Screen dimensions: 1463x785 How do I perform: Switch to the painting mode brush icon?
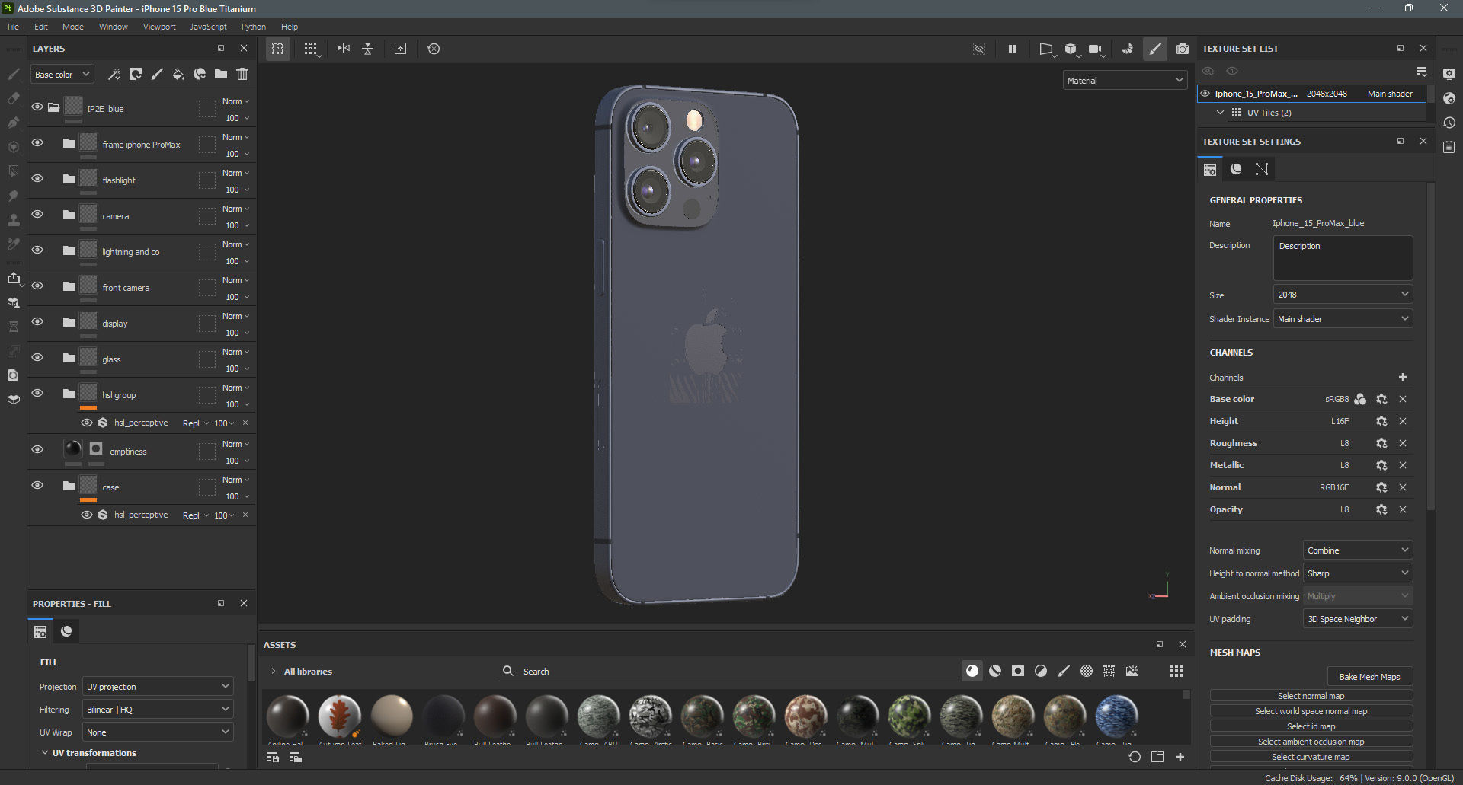point(1155,49)
